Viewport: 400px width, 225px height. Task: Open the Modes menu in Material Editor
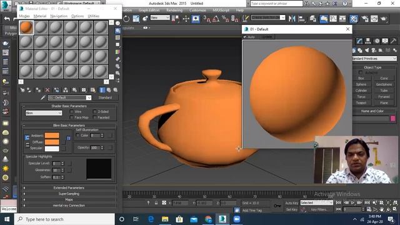click(24, 16)
